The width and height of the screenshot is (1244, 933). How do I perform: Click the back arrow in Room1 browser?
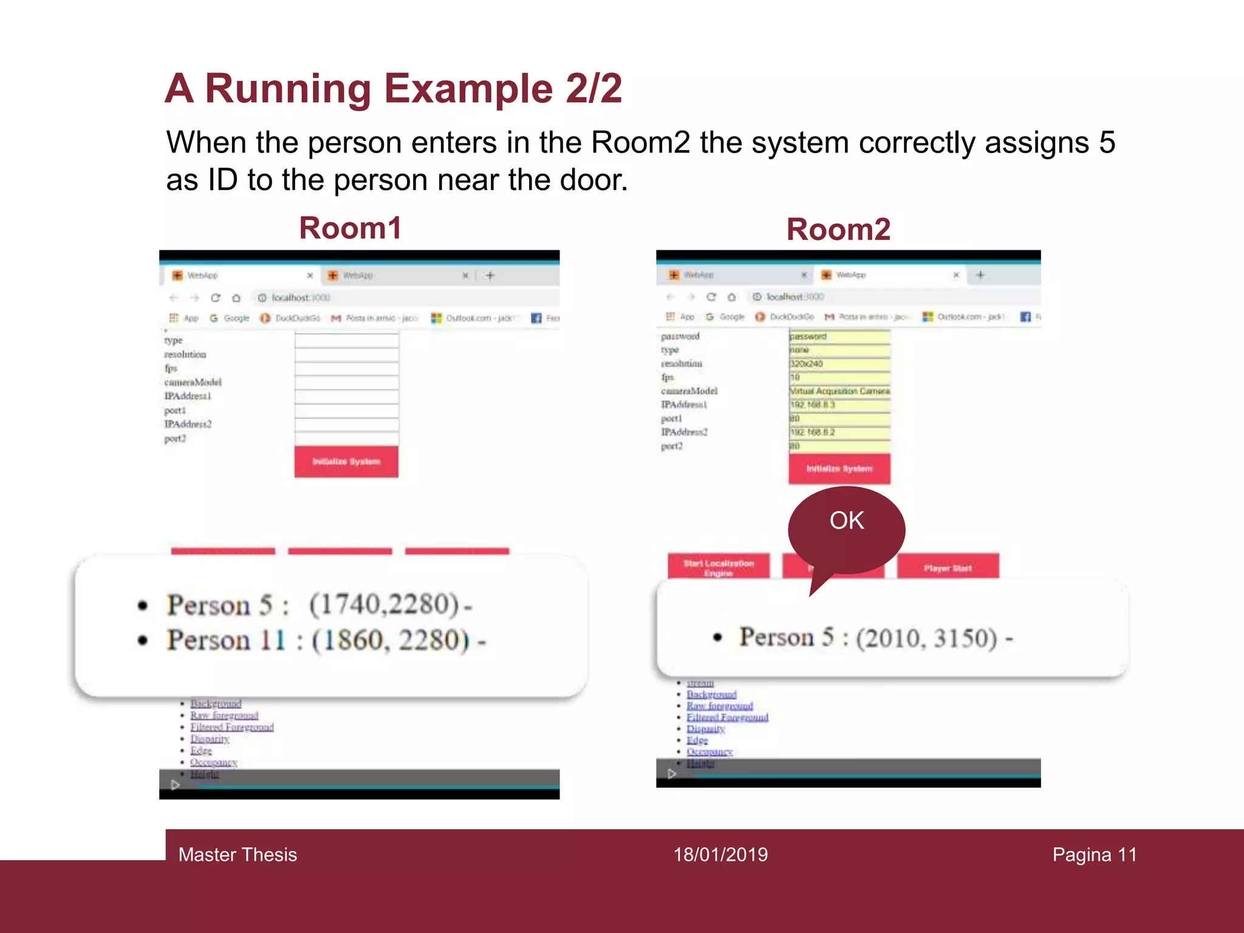(174, 298)
